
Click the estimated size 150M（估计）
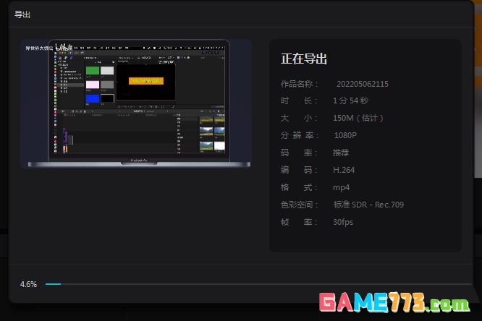coord(358,118)
